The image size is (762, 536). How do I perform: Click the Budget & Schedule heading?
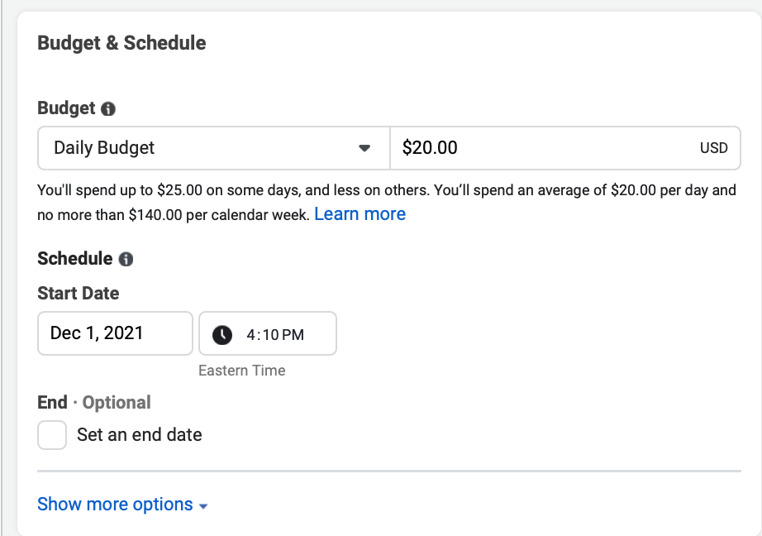pos(121,43)
